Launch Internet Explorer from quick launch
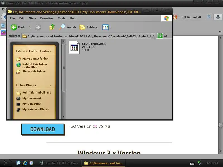Screen dimensions: 223x167 (x=25, y=163)
